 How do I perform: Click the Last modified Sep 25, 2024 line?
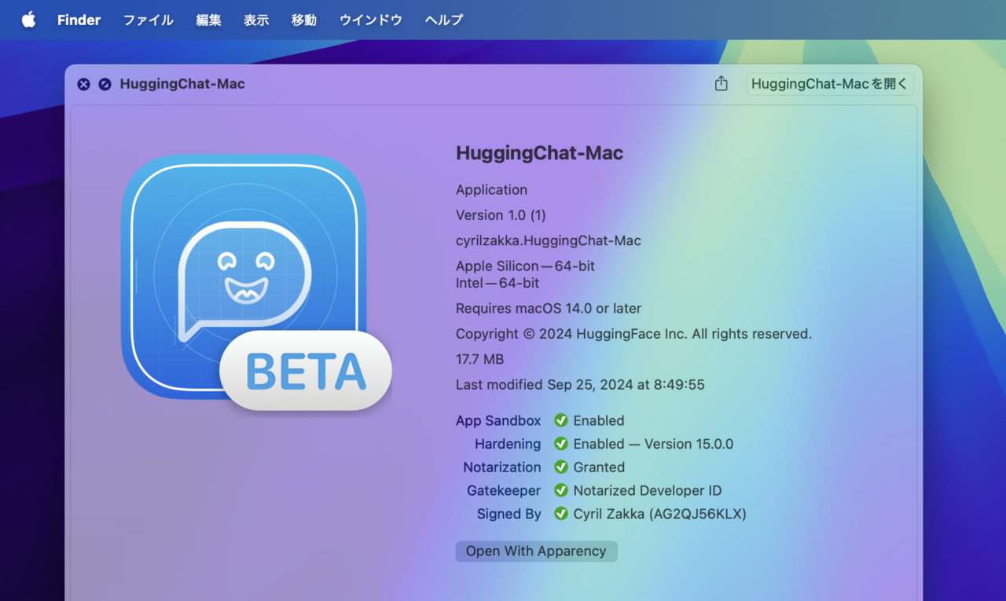tap(580, 384)
